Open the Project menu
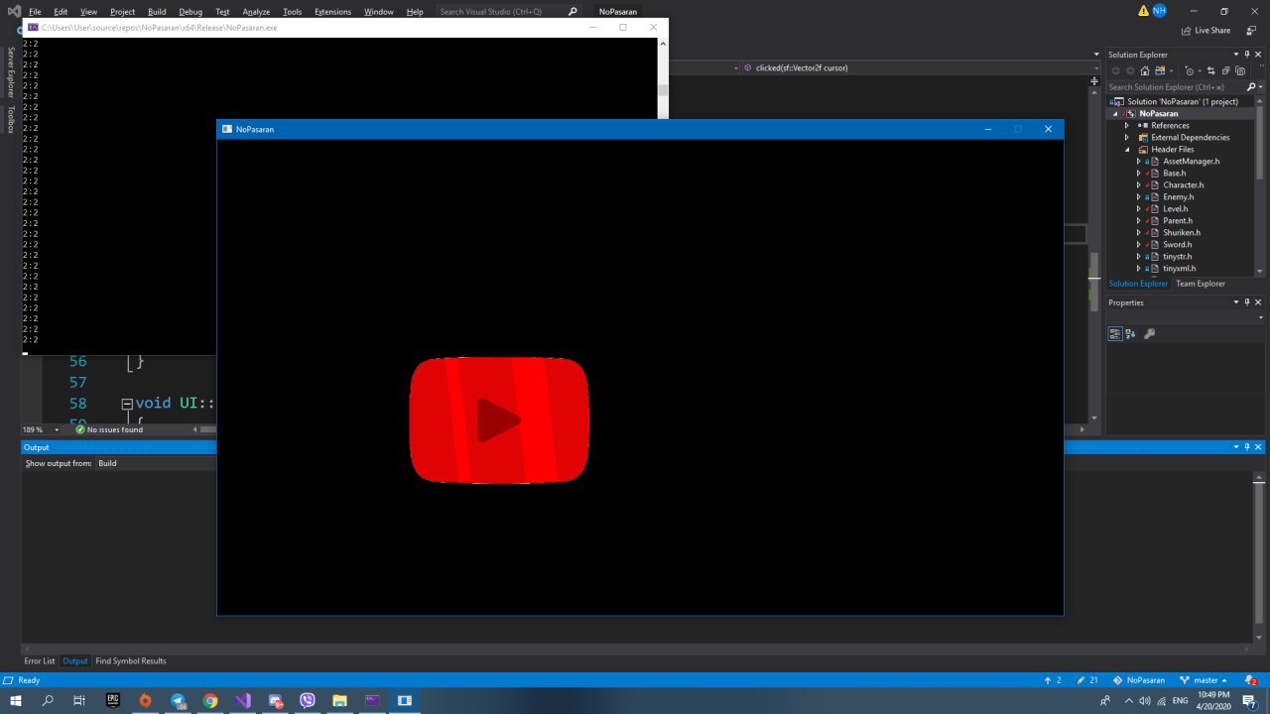This screenshot has width=1270, height=714. (123, 12)
